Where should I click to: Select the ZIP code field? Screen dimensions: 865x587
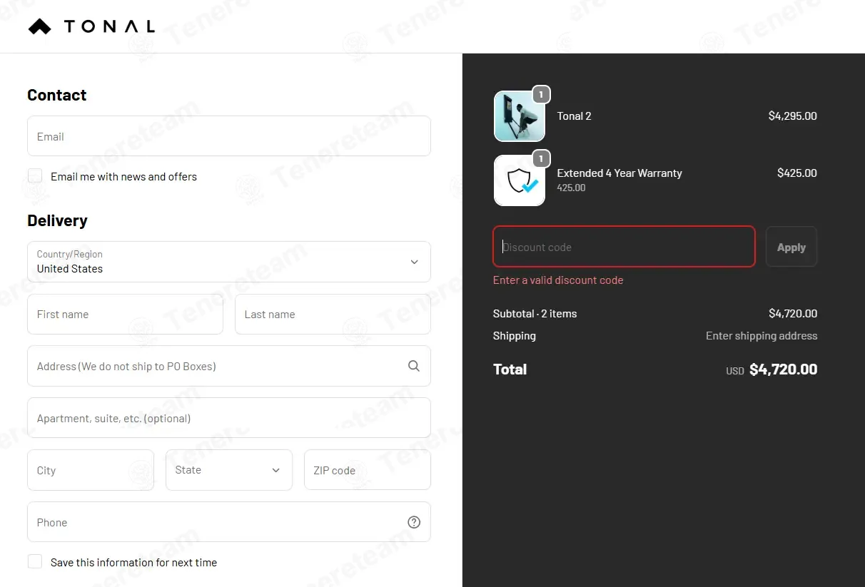click(368, 470)
